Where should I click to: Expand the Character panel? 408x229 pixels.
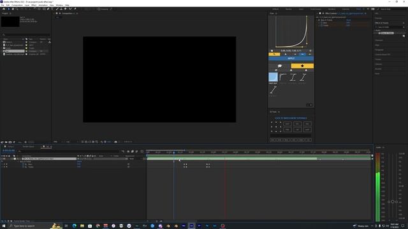coord(379,40)
